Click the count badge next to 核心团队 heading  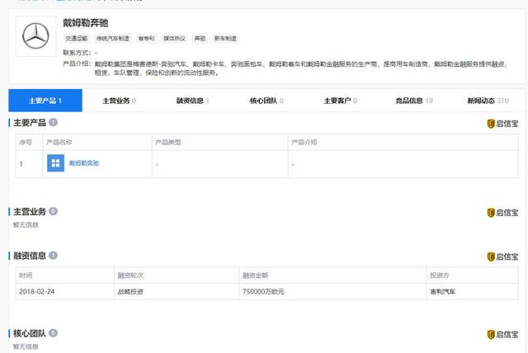(53, 333)
